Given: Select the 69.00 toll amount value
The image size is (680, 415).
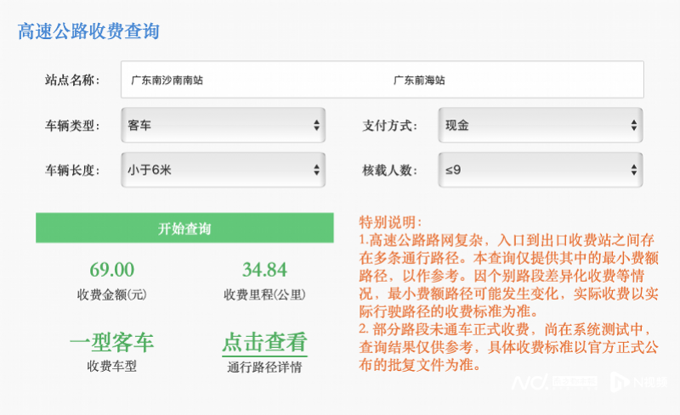Looking at the screenshot, I should tap(112, 270).
